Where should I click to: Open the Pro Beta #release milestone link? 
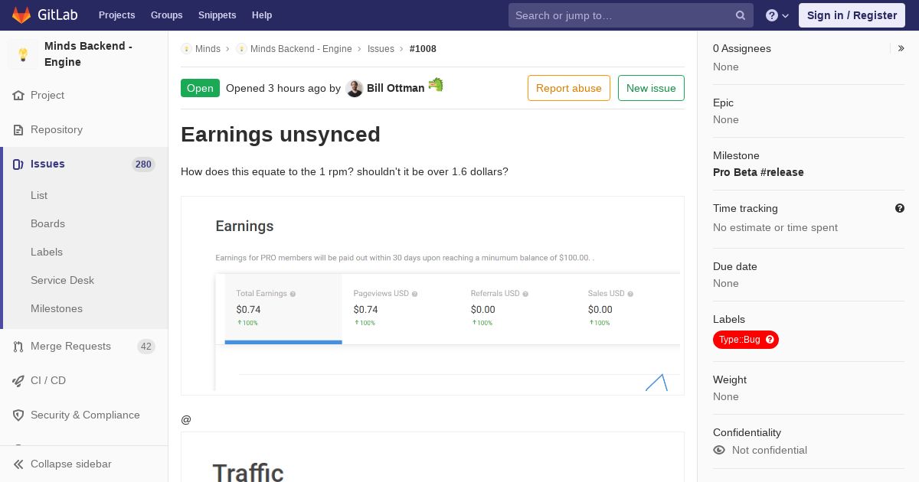[758, 172]
